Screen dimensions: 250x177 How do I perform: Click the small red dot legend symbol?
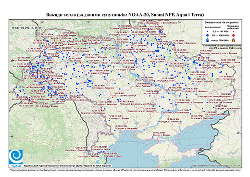(x=234, y=32)
